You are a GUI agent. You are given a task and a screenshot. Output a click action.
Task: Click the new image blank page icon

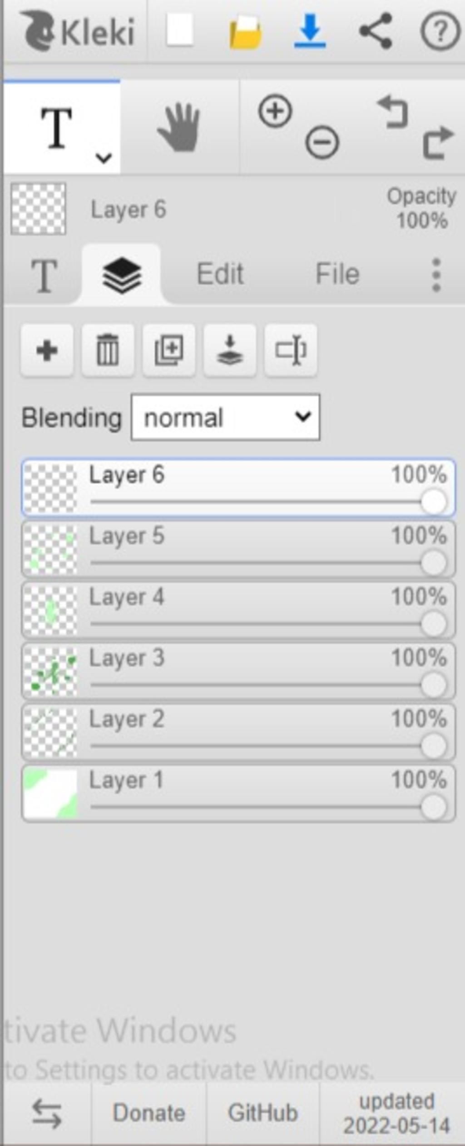pos(180,30)
